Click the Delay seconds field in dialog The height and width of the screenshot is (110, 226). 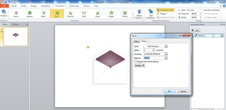(148, 50)
